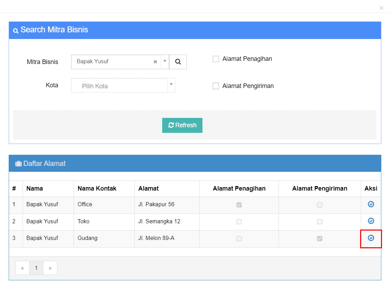The image size is (390, 281).
Task: Select the Office row action check icon
Action: click(x=371, y=204)
